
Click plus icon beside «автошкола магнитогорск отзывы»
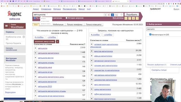35,91
